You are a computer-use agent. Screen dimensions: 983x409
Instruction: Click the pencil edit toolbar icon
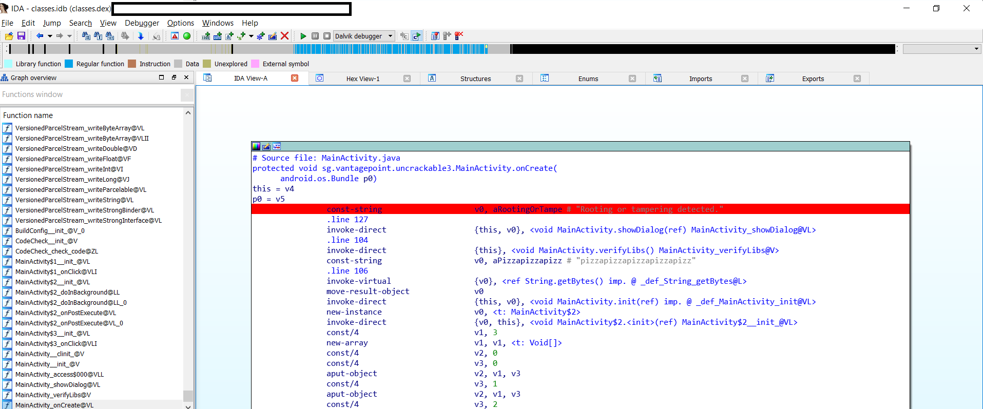pyautogui.click(x=273, y=36)
